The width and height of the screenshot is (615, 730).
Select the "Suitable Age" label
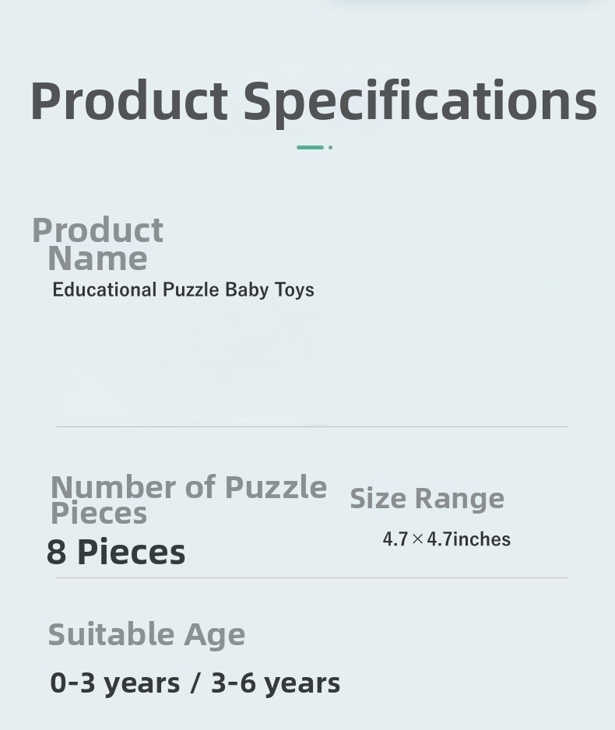click(x=146, y=635)
